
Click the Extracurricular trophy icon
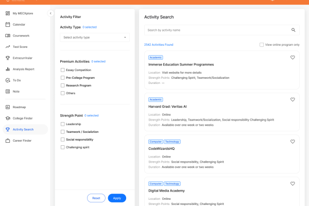8,58
